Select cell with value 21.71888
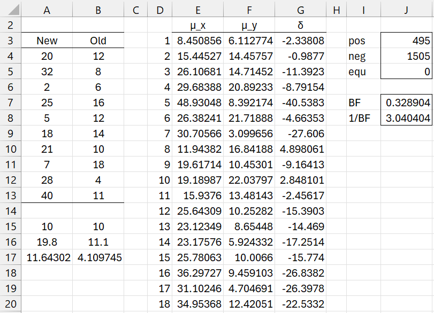434x313 pixels. [x=249, y=118]
